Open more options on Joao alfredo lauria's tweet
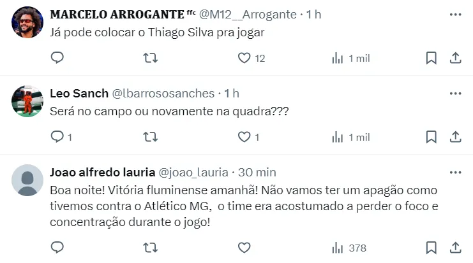 point(455,172)
